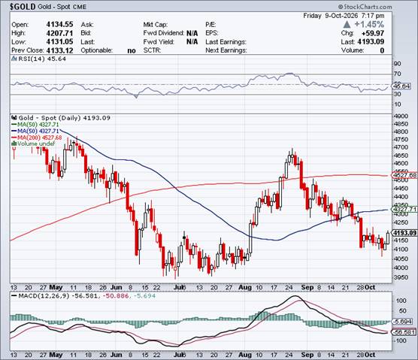Screen dimensions: 418x360
Task: Click 'Sep' on the price chart date axis
Action: point(307,288)
